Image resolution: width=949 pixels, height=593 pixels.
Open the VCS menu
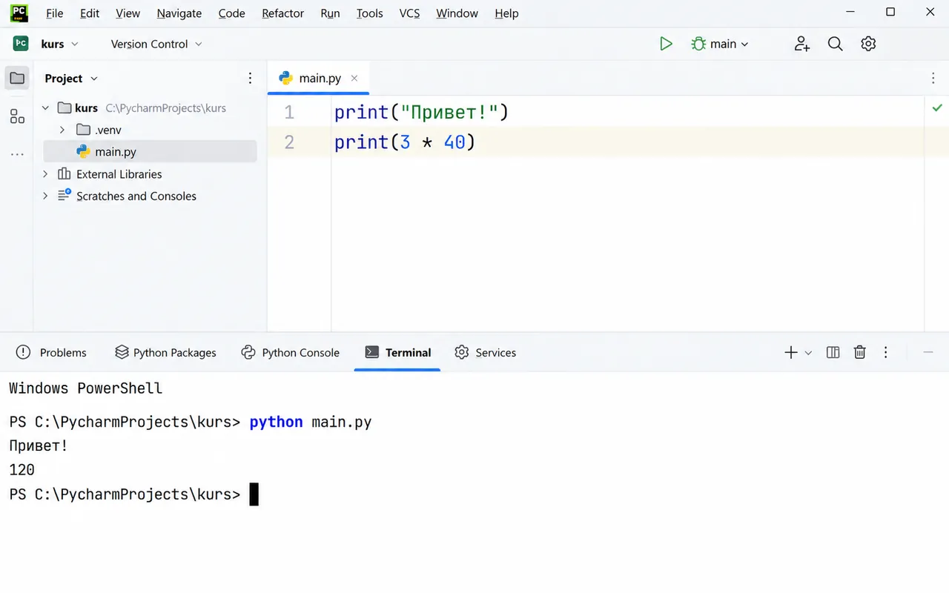409,13
